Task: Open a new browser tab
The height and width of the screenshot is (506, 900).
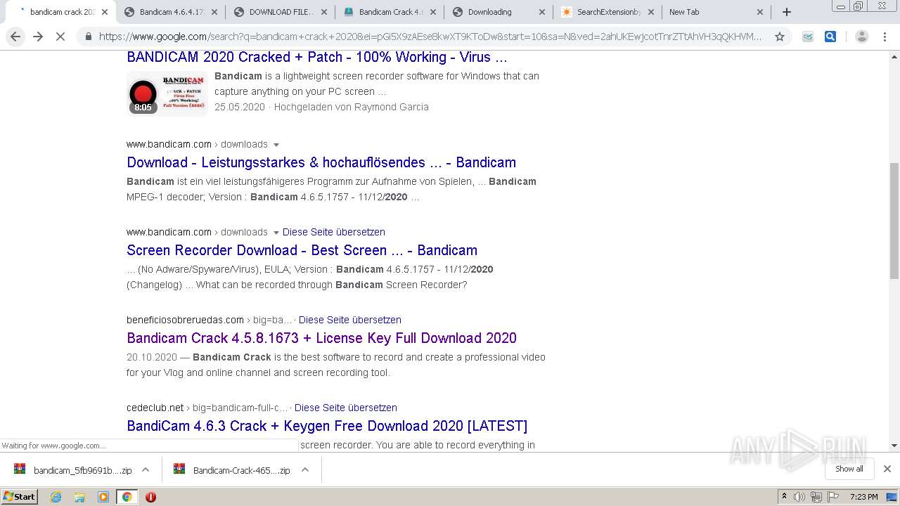Action: pos(787,12)
